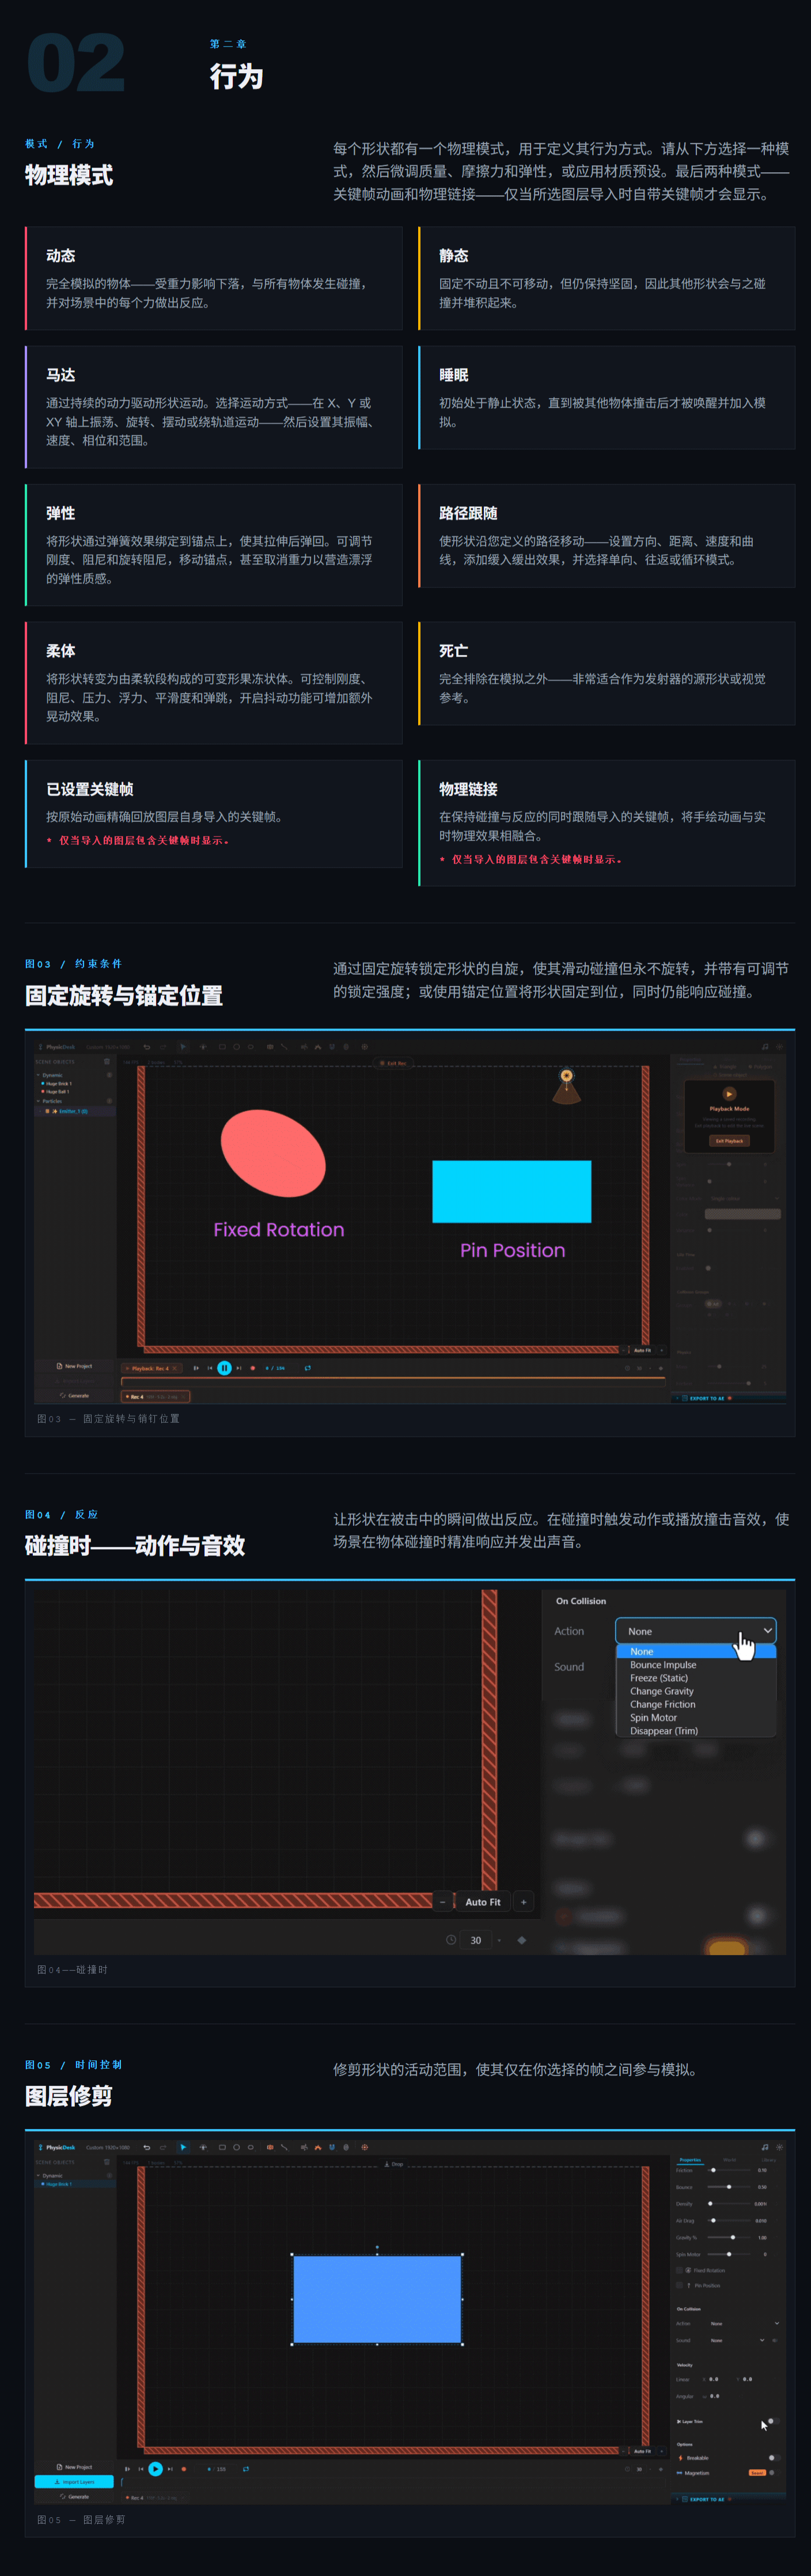
Task: Click the Auto Fit button in Figure 04
Action: pyautogui.click(x=483, y=1902)
